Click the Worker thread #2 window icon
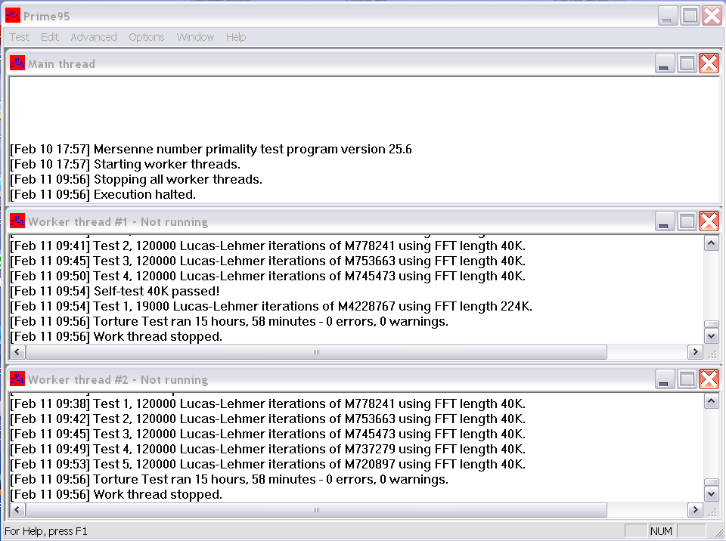This screenshot has width=726, height=541. (x=17, y=379)
